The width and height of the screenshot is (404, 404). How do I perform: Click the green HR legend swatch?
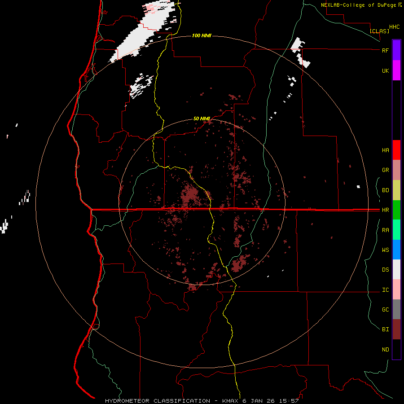[x=396, y=210]
